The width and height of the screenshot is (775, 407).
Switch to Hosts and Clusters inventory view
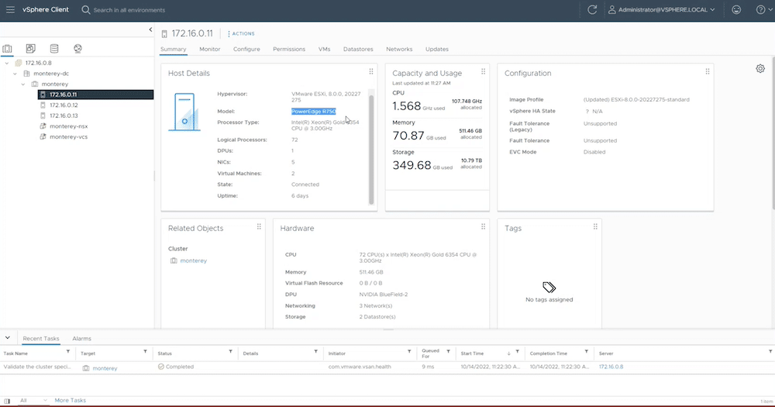tap(7, 49)
